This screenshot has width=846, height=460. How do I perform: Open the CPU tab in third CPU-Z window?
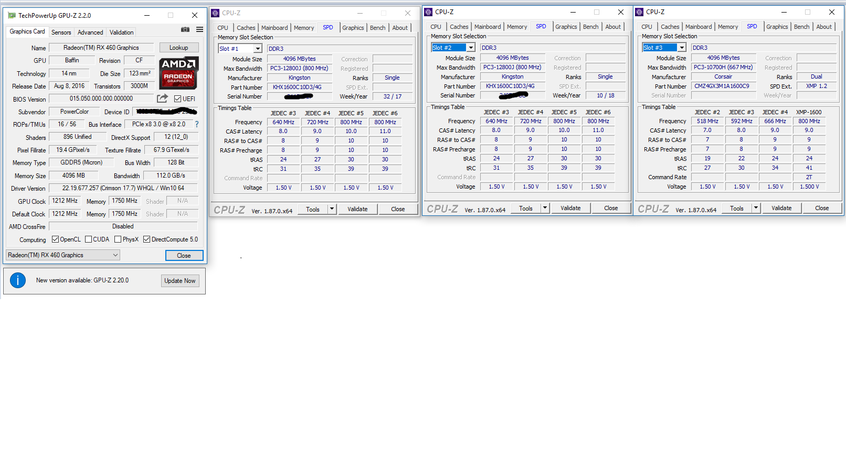click(x=647, y=27)
